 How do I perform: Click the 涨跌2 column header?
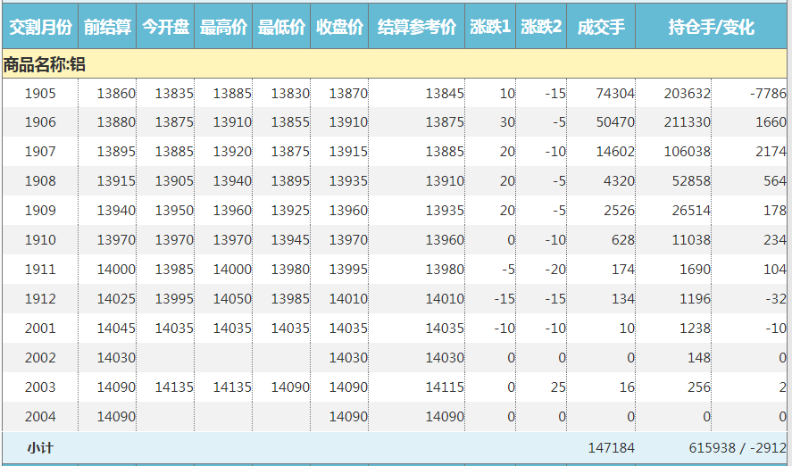pyautogui.click(x=541, y=28)
